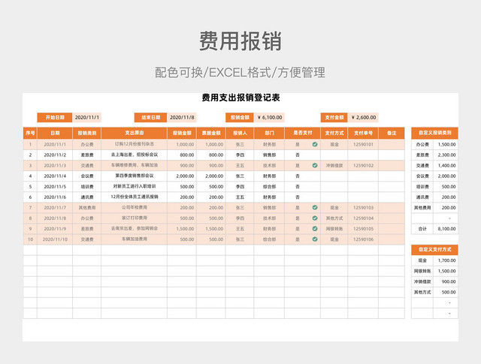This screenshot has height=364, width=481.
Task: Select the cell 去南京出差，参加网销会
Action: (134, 229)
